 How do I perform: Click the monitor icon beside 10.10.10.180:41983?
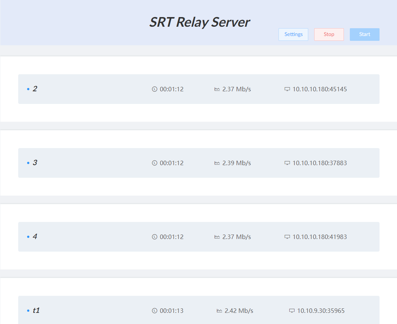click(x=287, y=237)
